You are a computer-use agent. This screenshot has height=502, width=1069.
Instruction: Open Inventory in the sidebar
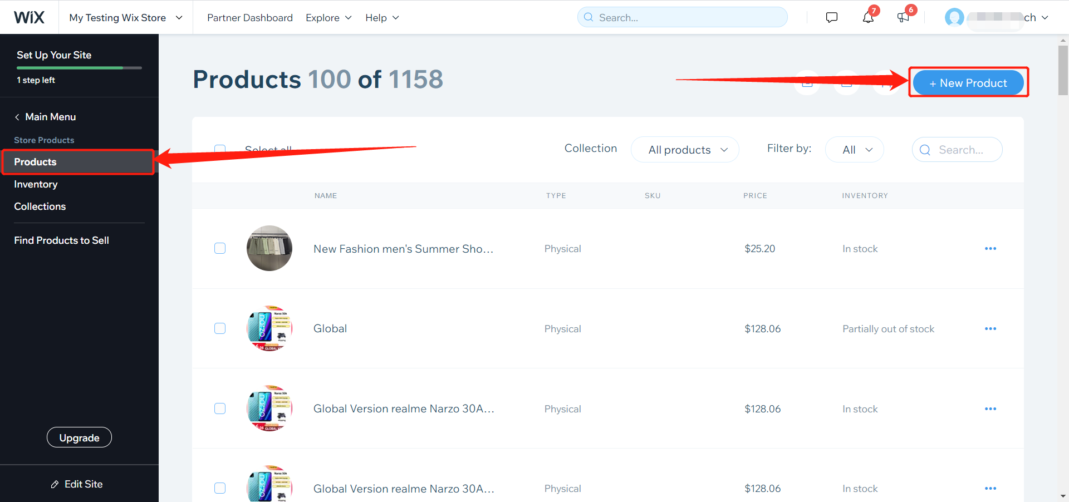click(36, 184)
